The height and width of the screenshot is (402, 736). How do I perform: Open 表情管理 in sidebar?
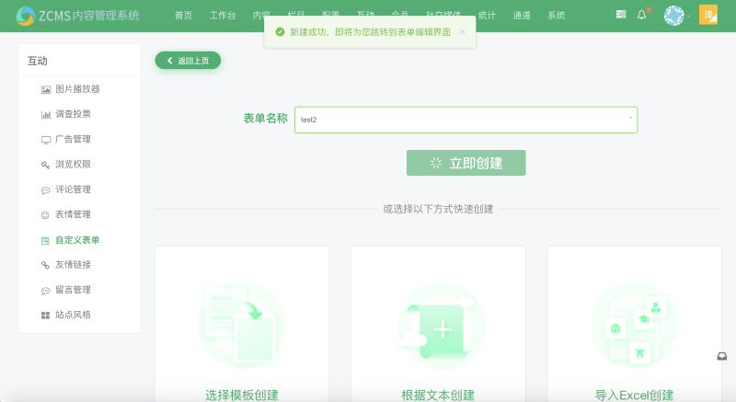(x=73, y=214)
